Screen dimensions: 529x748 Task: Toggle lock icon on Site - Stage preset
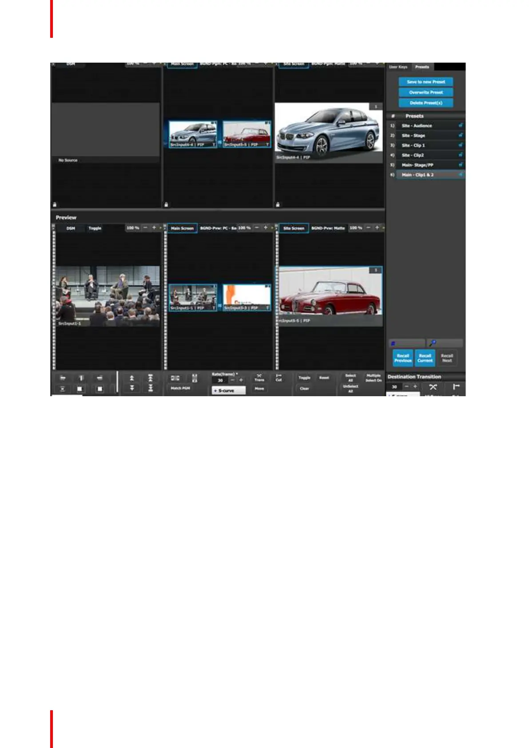tap(461, 135)
